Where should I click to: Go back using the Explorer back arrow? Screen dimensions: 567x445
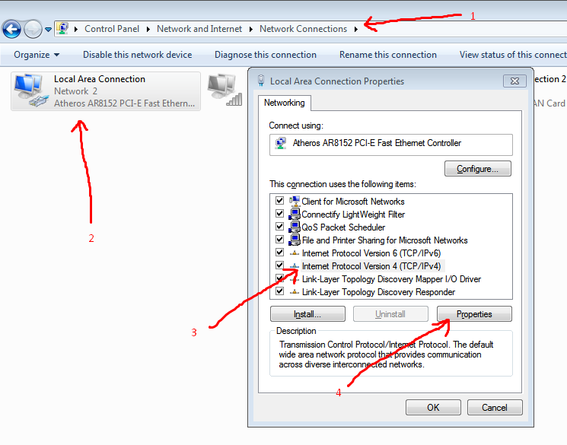[11, 29]
